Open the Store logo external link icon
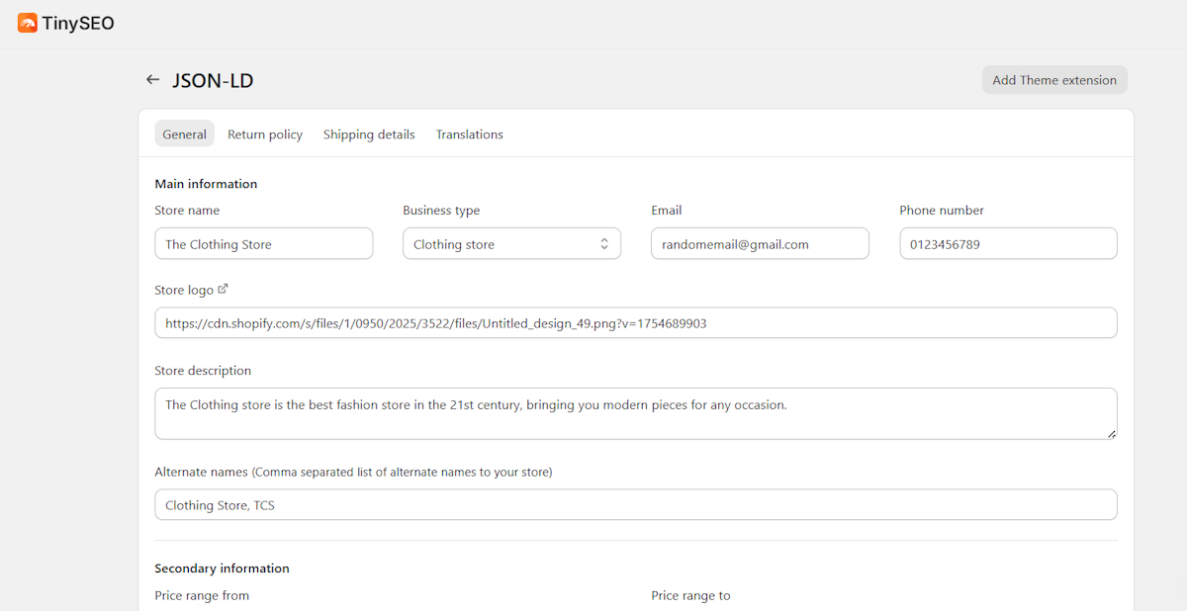This screenshot has width=1187, height=611. point(223,289)
